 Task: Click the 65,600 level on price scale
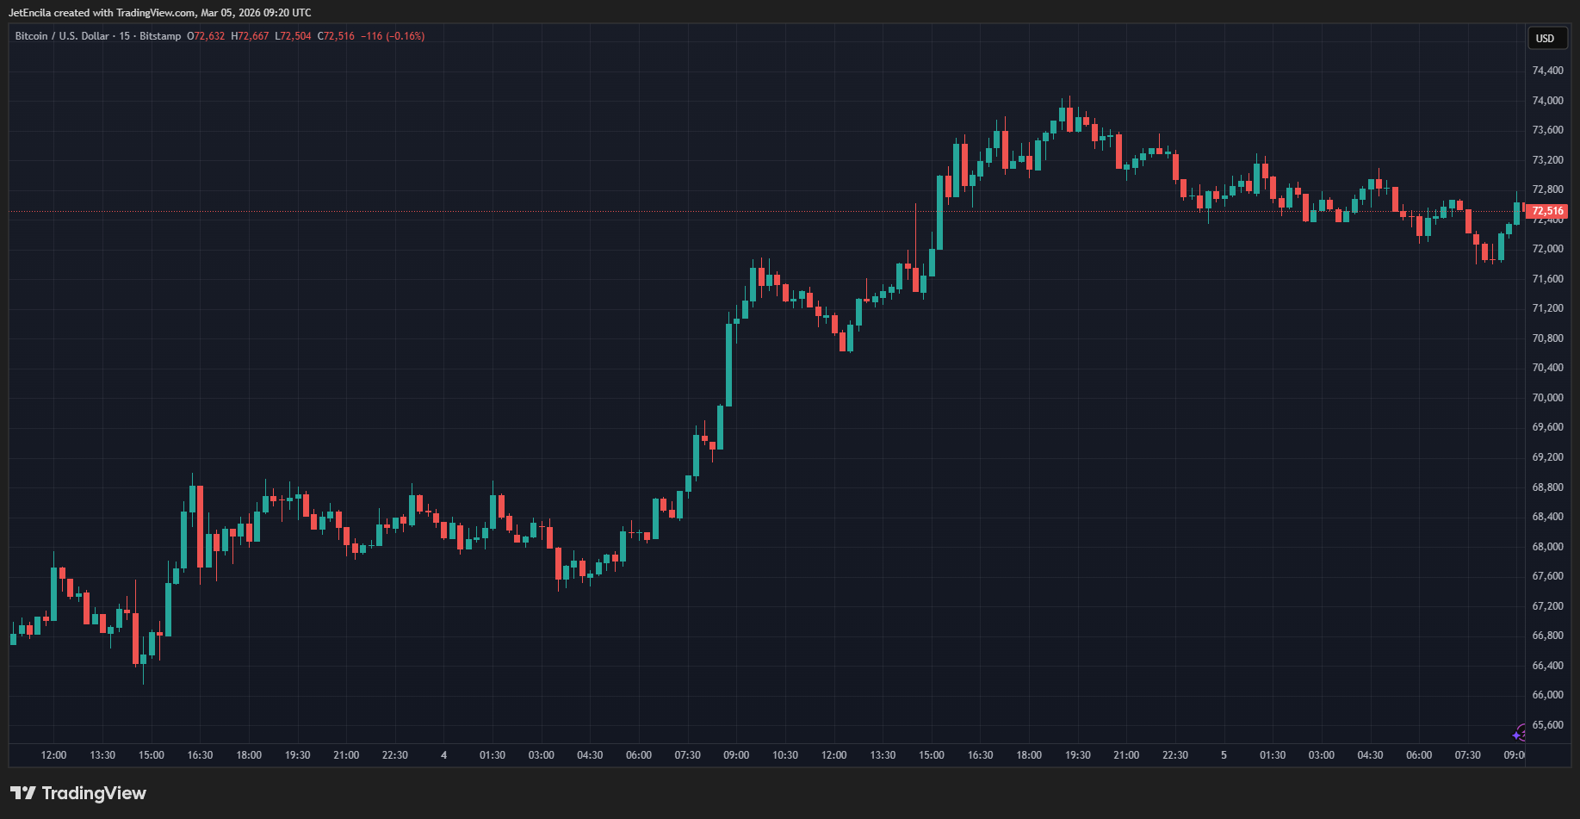click(1547, 725)
